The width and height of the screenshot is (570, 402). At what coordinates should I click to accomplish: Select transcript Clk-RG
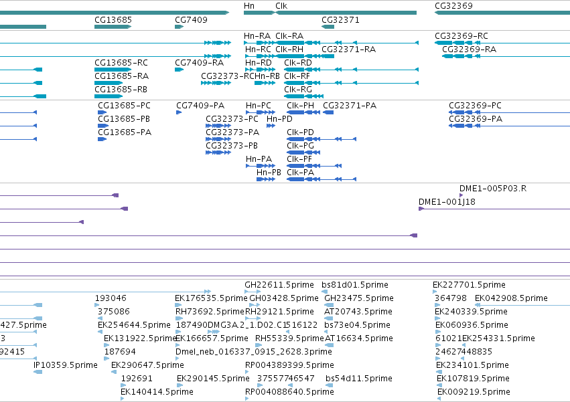298,90
